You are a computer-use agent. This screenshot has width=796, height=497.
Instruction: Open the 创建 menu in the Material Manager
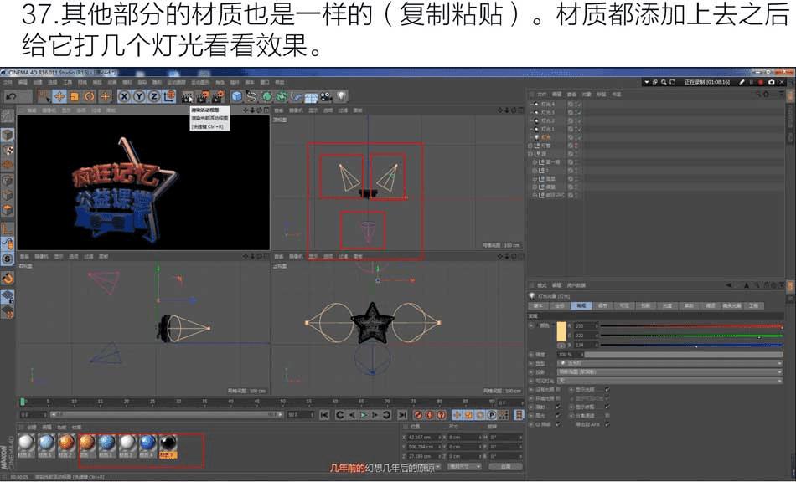point(32,427)
